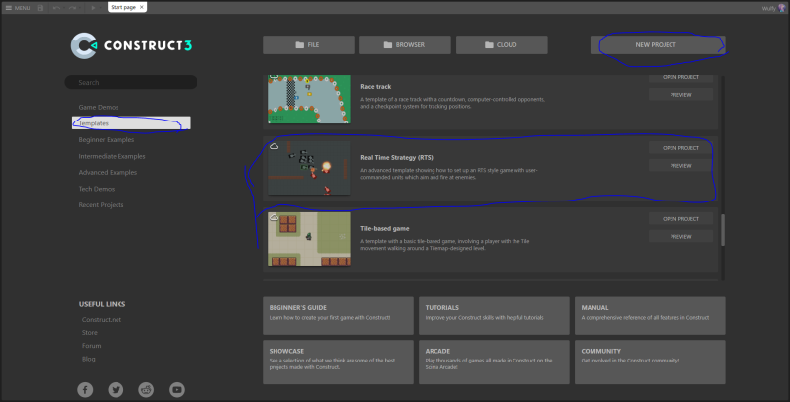The height and width of the screenshot is (402, 790).
Task: Open the Wulfy user account avatar
Action: pos(782,8)
